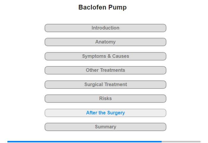Screen dimensions: 208x143
Task: Click the blue filled part of progress bar
Action: click(x=84, y=142)
